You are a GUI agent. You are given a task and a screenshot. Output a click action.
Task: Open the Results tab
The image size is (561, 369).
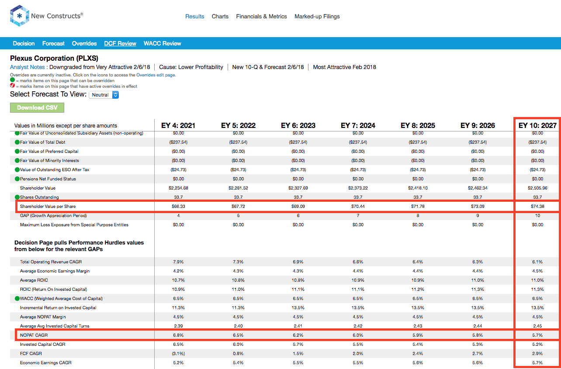195,16
